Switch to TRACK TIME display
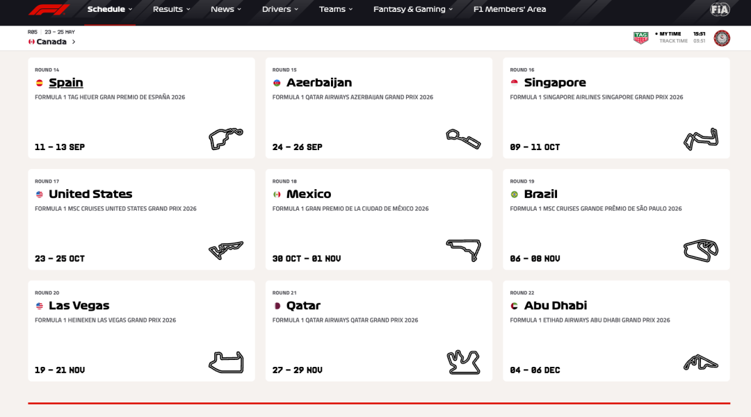Image resolution: width=751 pixels, height=417 pixels. [x=673, y=41]
